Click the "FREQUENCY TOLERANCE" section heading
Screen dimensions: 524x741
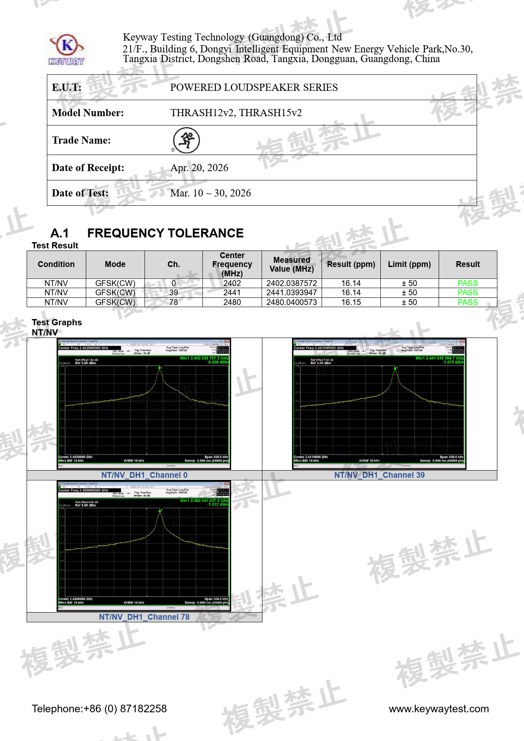click(x=165, y=233)
